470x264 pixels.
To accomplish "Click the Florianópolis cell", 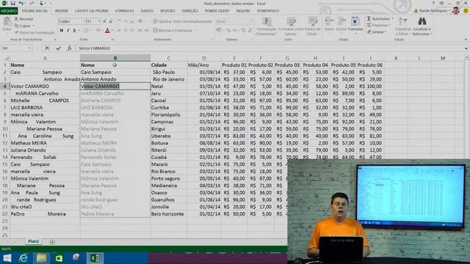I will tap(168, 114).
